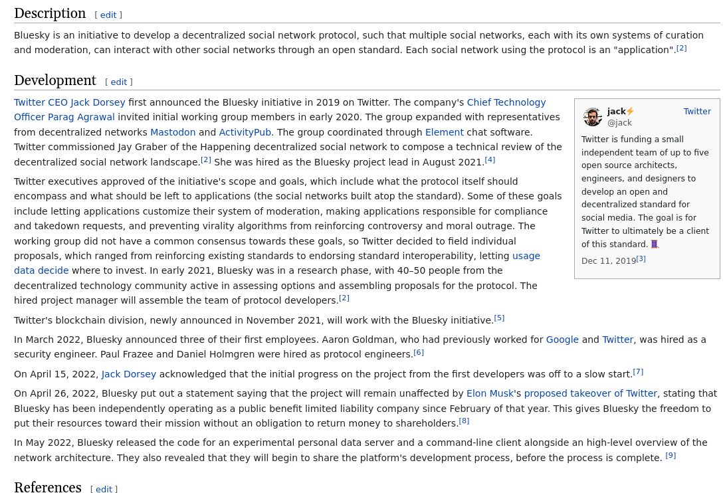
Task: Click the Twitter link in the tweet box
Action: point(697,112)
